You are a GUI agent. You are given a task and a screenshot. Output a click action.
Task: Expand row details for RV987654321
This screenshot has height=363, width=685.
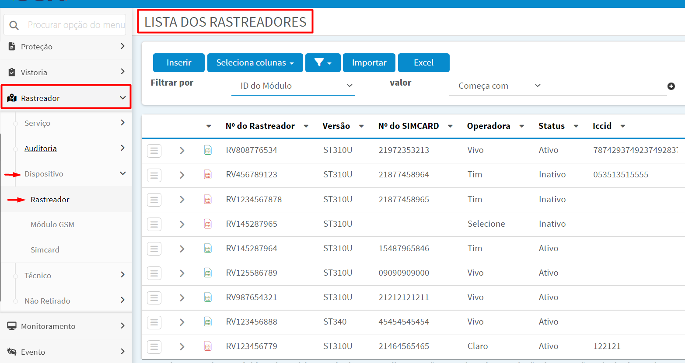point(182,297)
